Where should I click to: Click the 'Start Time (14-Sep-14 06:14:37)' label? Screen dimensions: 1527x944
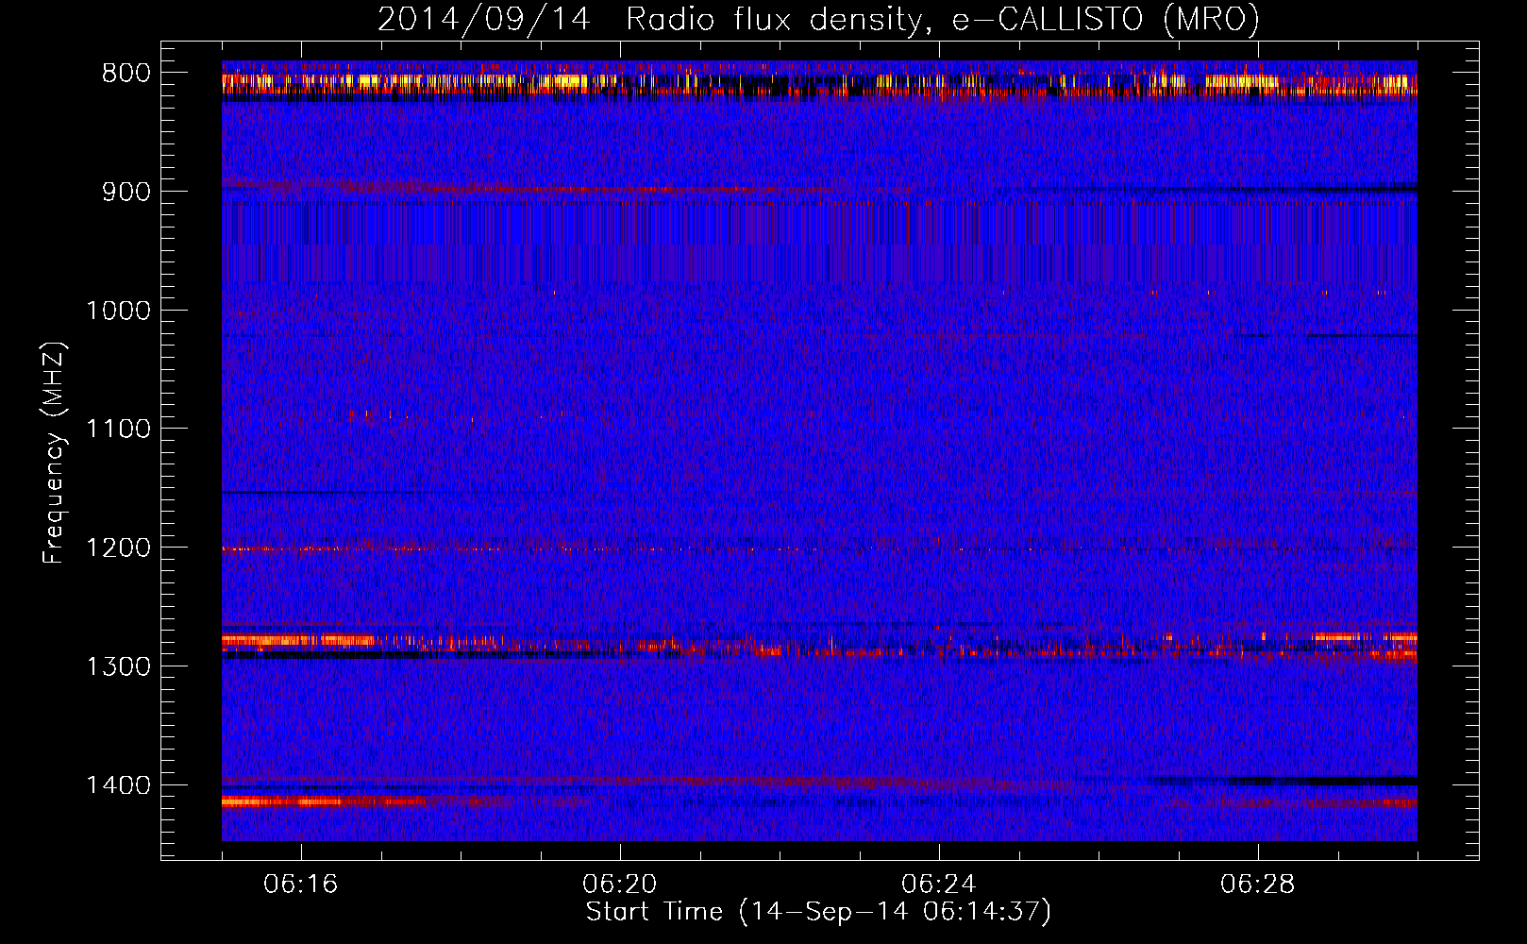pos(818,912)
